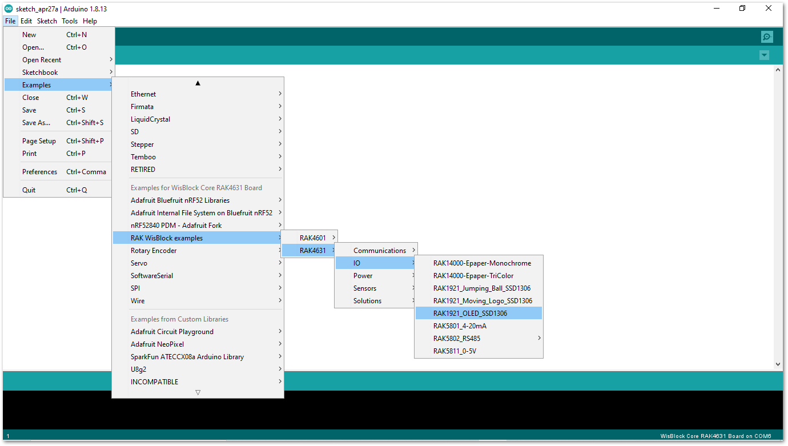
Task: Open the Help menu
Action: coord(90,21)
